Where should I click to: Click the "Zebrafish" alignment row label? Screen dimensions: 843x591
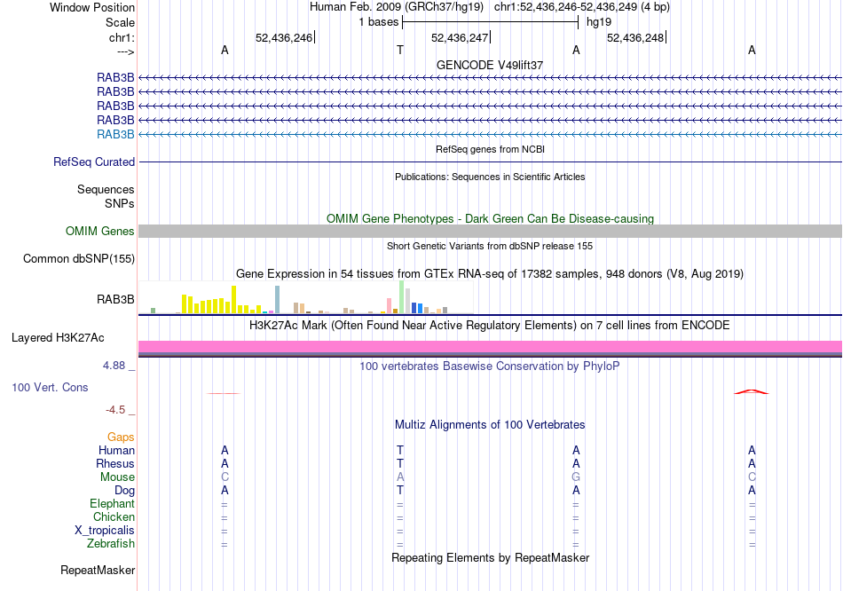click(x=111, y=544)
